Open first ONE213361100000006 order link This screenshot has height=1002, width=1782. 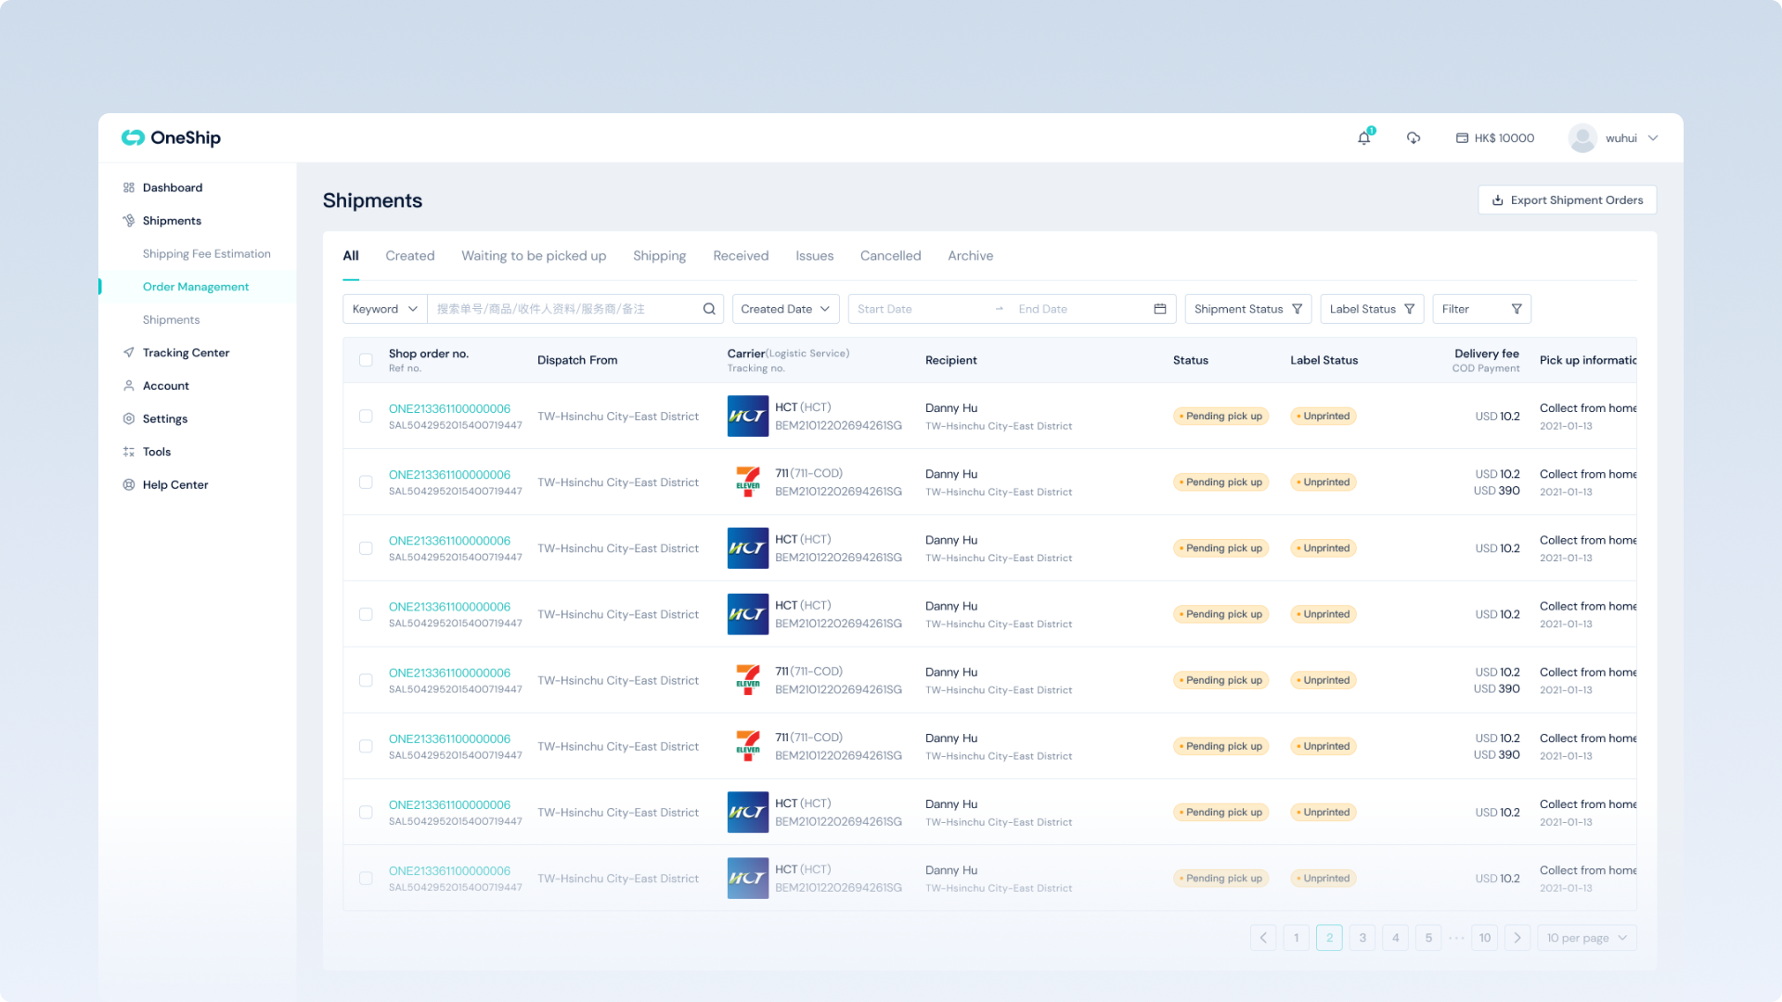coord(449,408)
